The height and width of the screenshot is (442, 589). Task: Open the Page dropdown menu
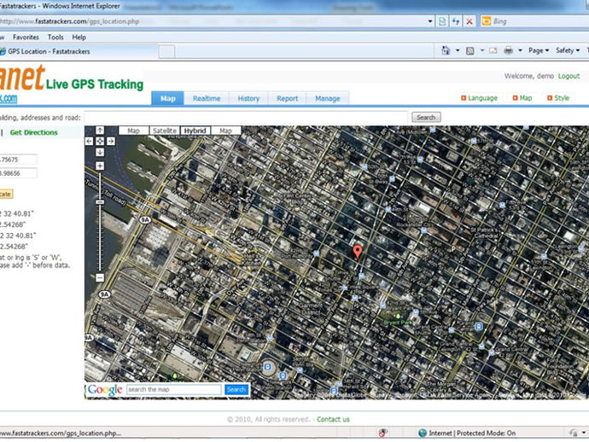(539, 50)
